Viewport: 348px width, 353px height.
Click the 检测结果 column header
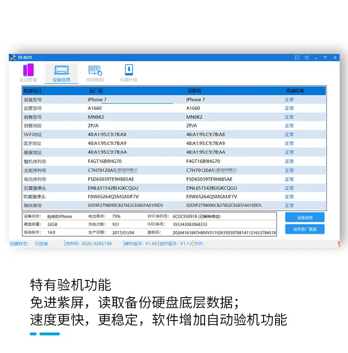(x=295, y=91)
